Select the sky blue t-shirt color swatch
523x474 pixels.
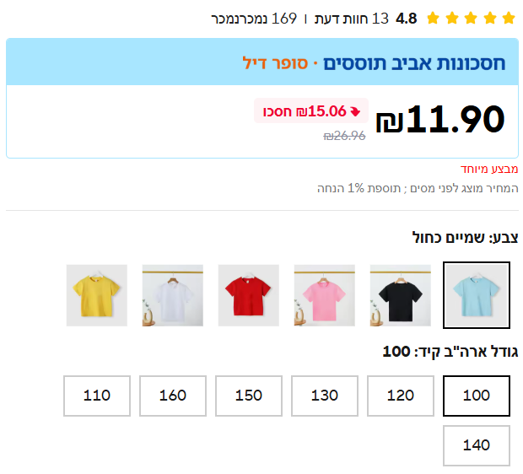click(477, 295)
